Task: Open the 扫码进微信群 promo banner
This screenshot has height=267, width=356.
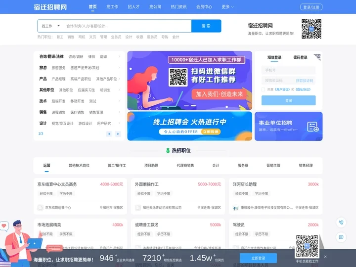Action: [189, 81]
